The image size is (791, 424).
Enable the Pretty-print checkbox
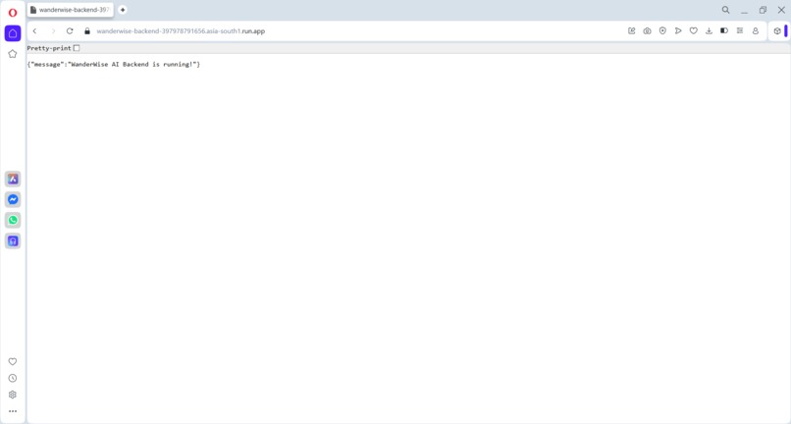pos(77,48)
